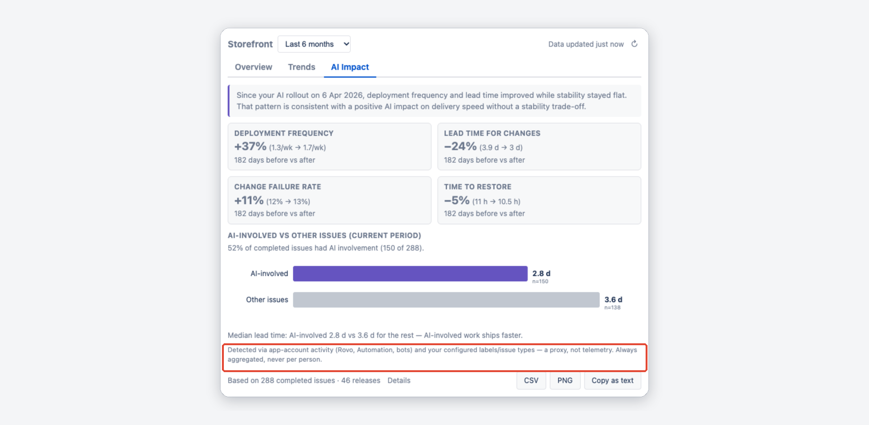Click the +11% change failure value
Viewport: 869px width, 425px height.
coord(249,200)
